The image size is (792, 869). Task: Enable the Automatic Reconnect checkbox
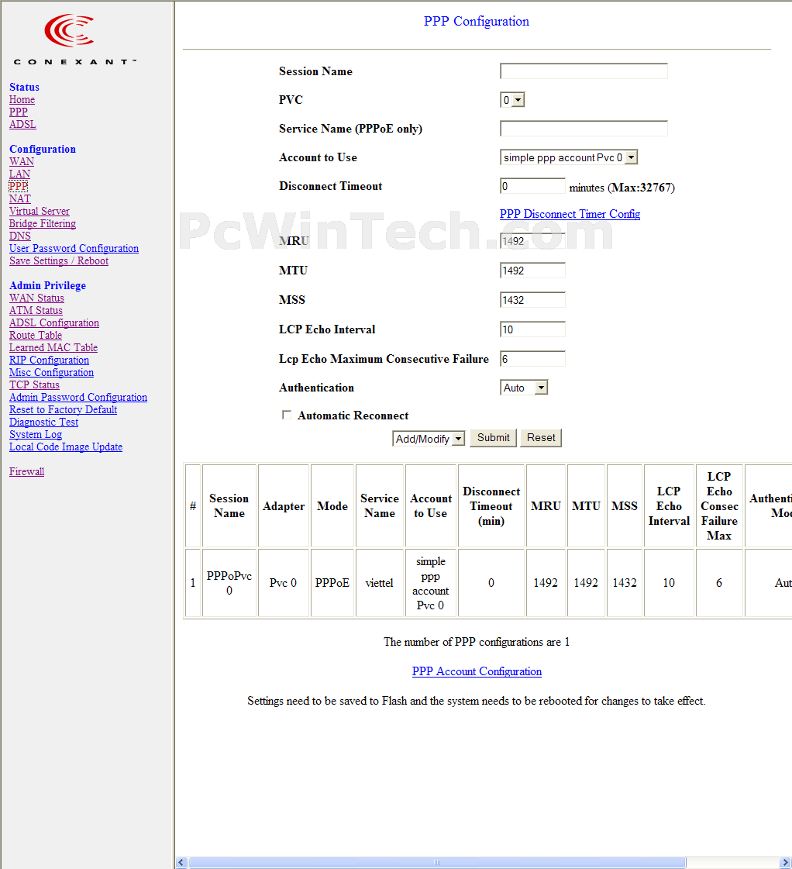pos(286,415)
